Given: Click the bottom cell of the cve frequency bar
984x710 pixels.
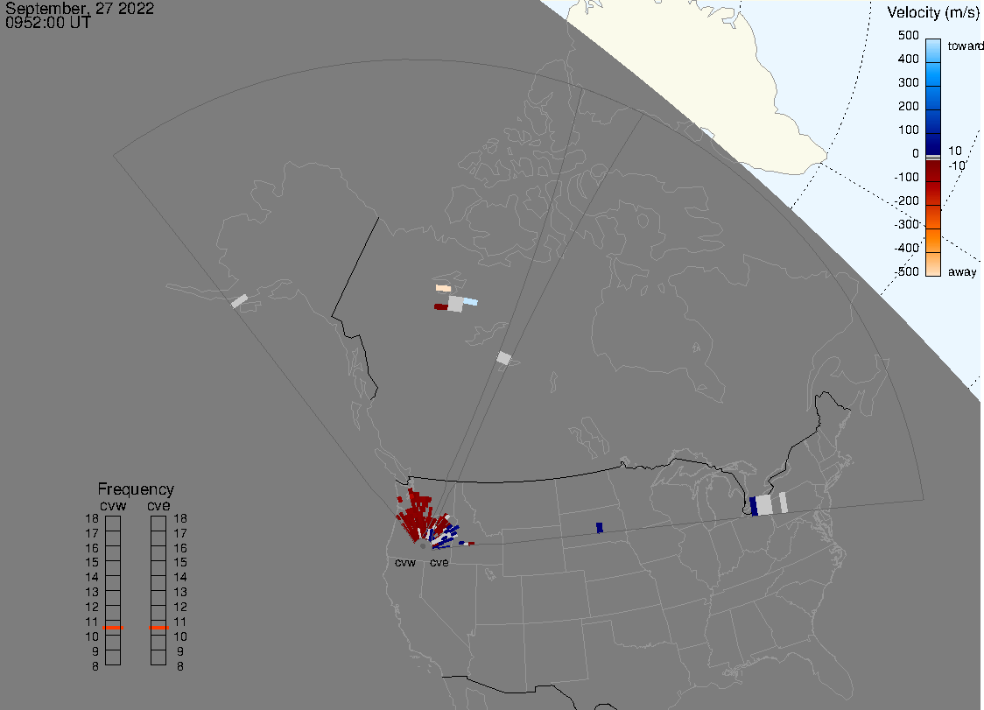Looking at the screenshot, I should [x=158, y=657].
